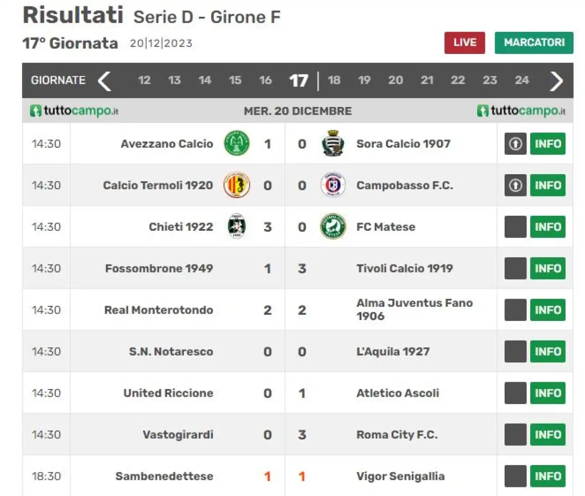
Task: Open INFO for Chieti 1922 match
Action: coord(548,227)
